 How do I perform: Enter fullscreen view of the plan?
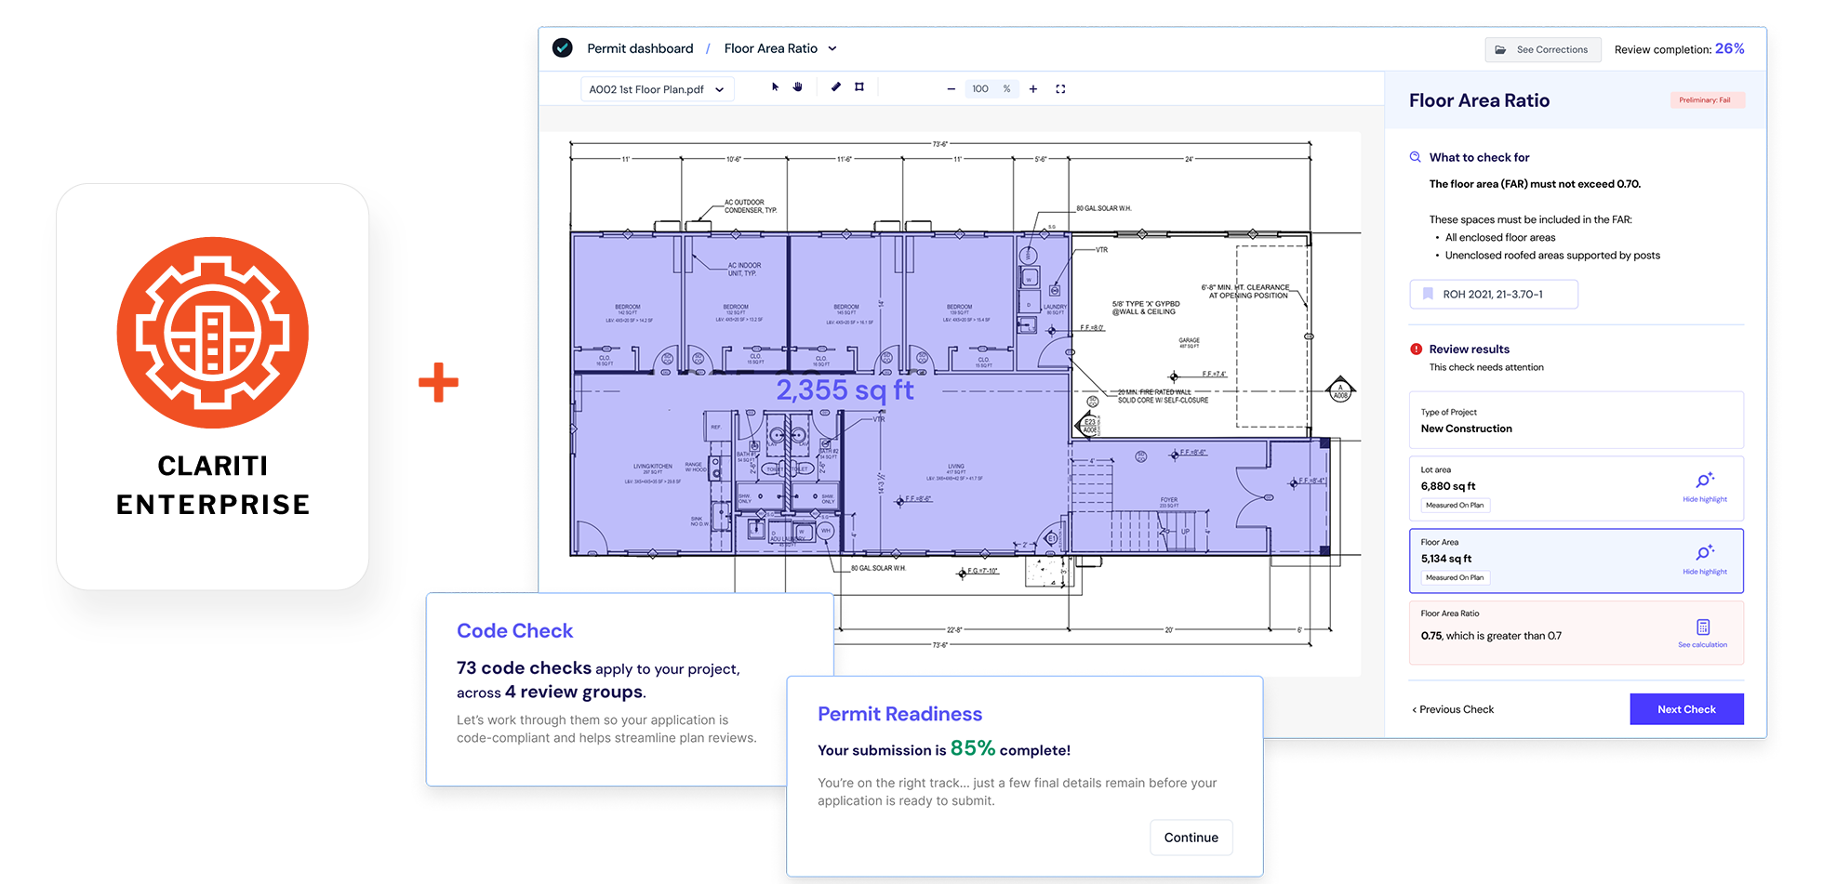coord(1060,89)
